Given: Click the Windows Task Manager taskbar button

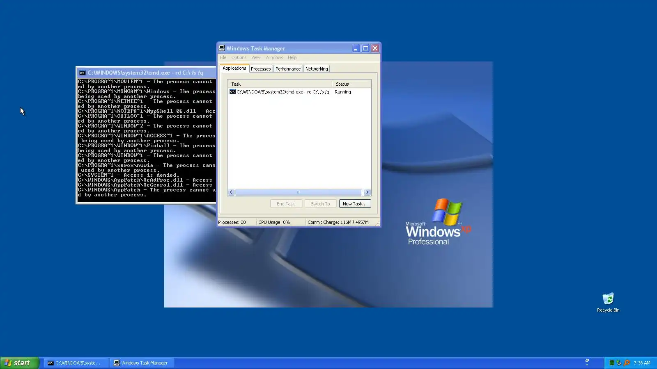Looking at the screenshot, I should point(142,363).
